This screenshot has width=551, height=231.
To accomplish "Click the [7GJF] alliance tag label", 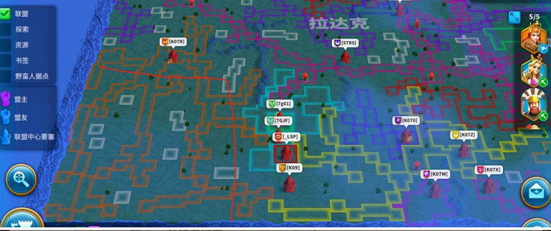I will (x=279, y=121).
